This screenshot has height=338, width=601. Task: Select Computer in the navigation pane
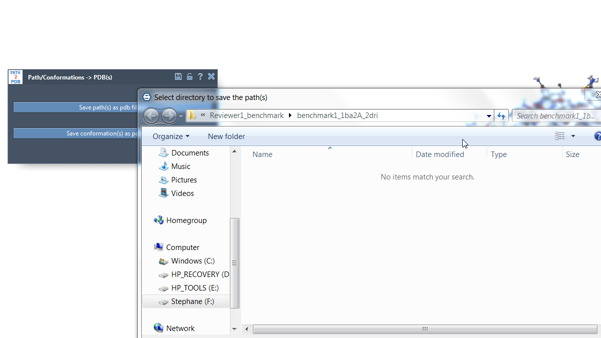[x=177, y=247]
